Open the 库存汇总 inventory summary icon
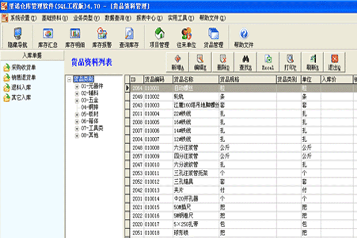 [x=48, y=33]
